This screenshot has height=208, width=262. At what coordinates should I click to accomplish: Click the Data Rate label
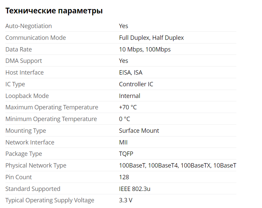pos(19,49)
